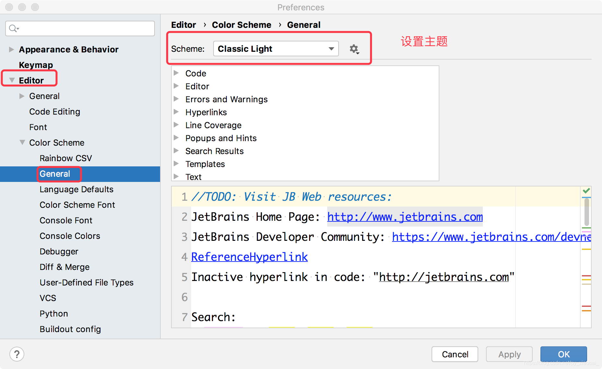
Task: Click the Apply button
Action: click(x=509, y=354)
